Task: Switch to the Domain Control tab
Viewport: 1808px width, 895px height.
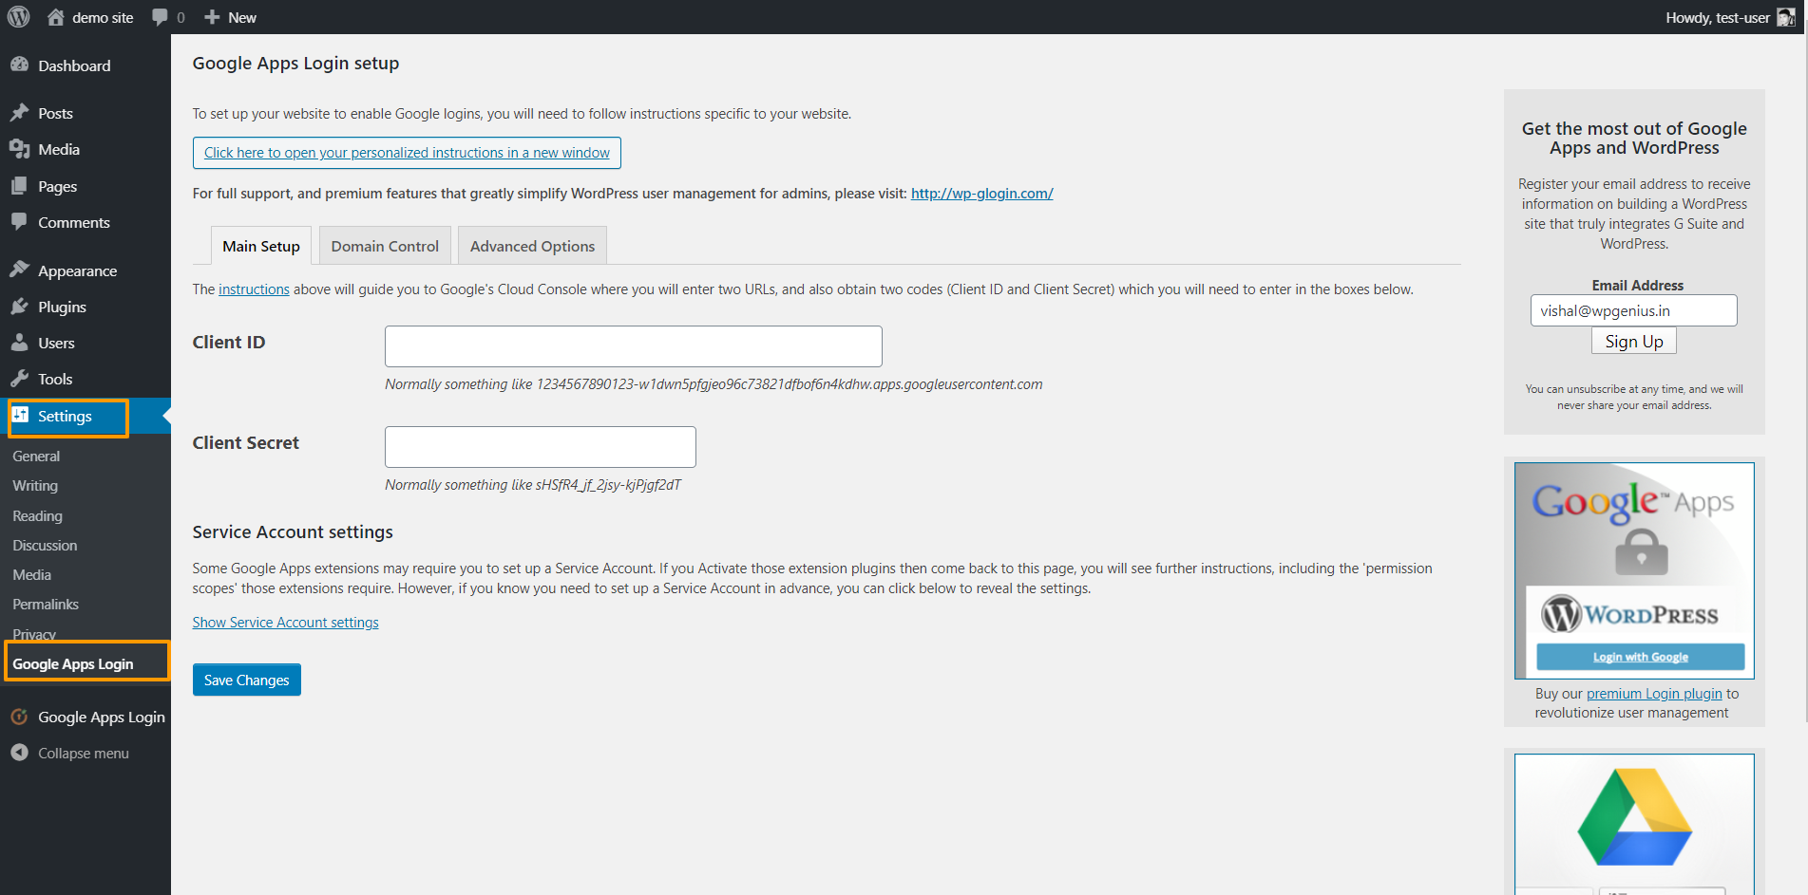Action: click(x=385, y=246)
